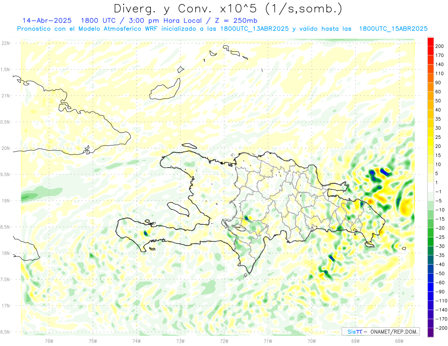The image size is (448, 346).
Task: Click the -110 color scale value
Action: (441, 301)
